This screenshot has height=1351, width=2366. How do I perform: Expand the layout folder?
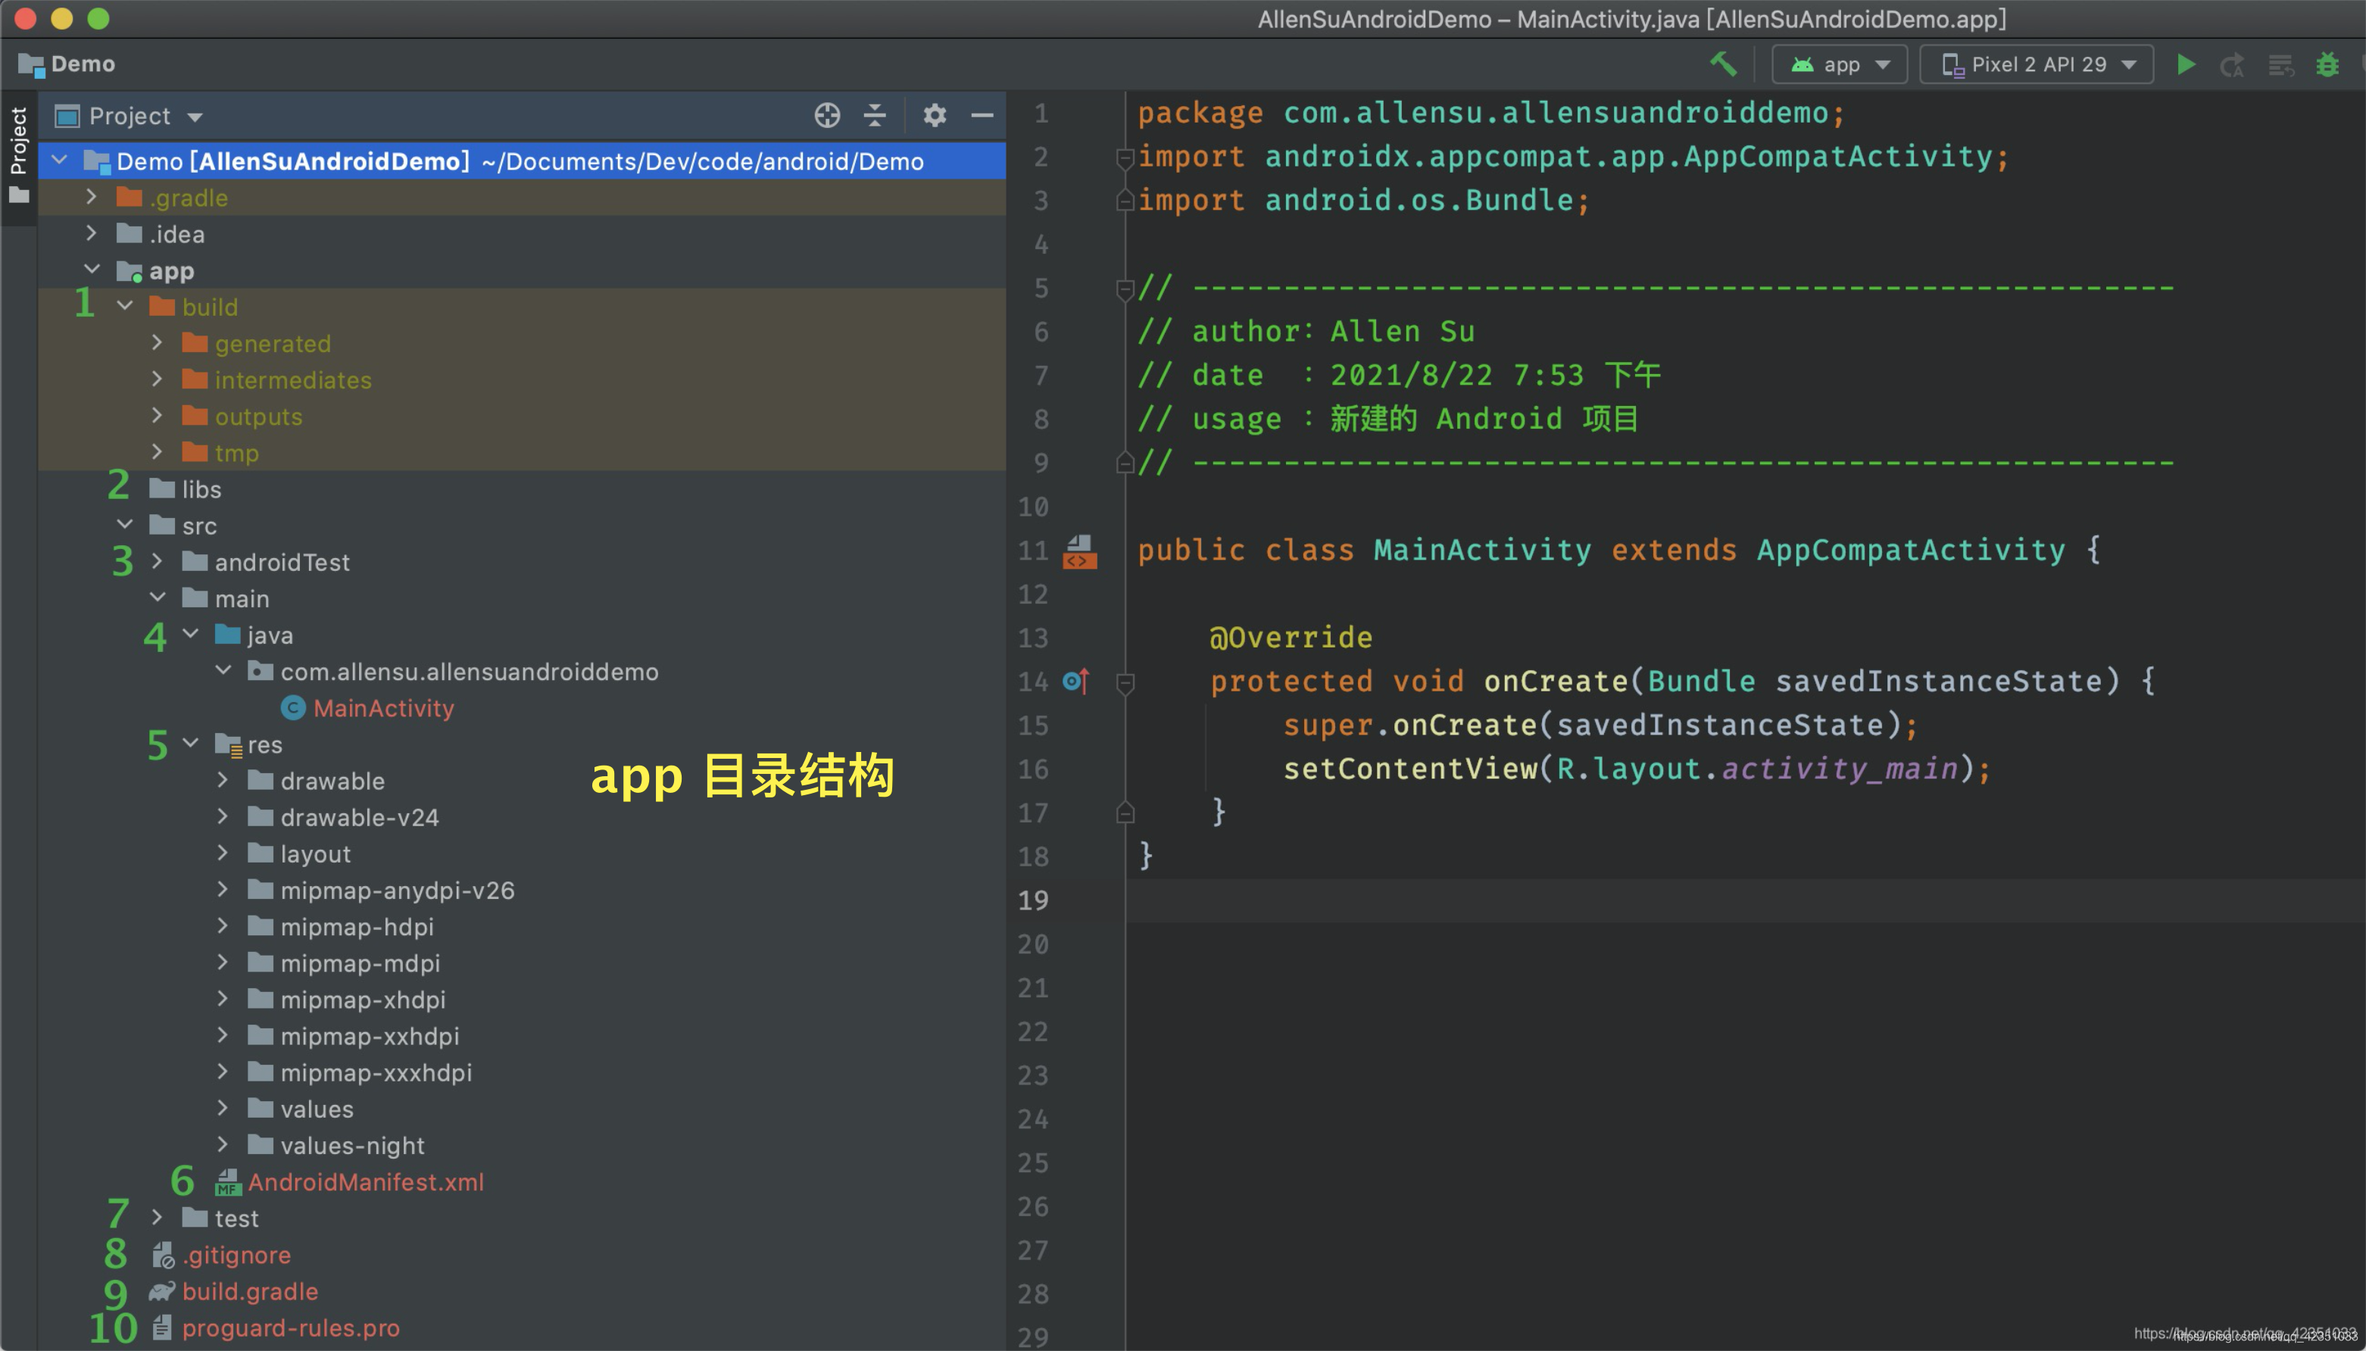tap(223, 853)
